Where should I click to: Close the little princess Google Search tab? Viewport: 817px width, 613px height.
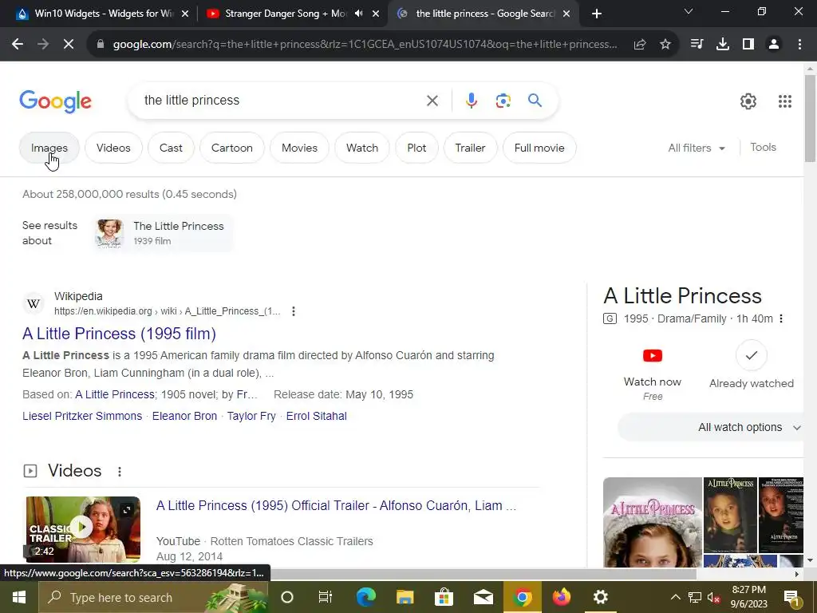tap(567, 14)
